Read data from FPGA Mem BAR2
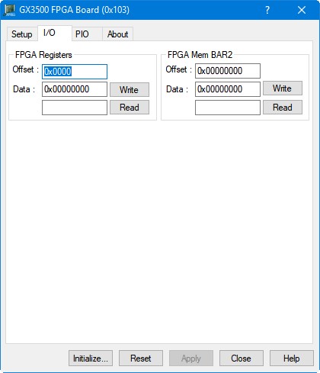Image resolution: width=320 pixels, height=373 pixels. point(283,108)
